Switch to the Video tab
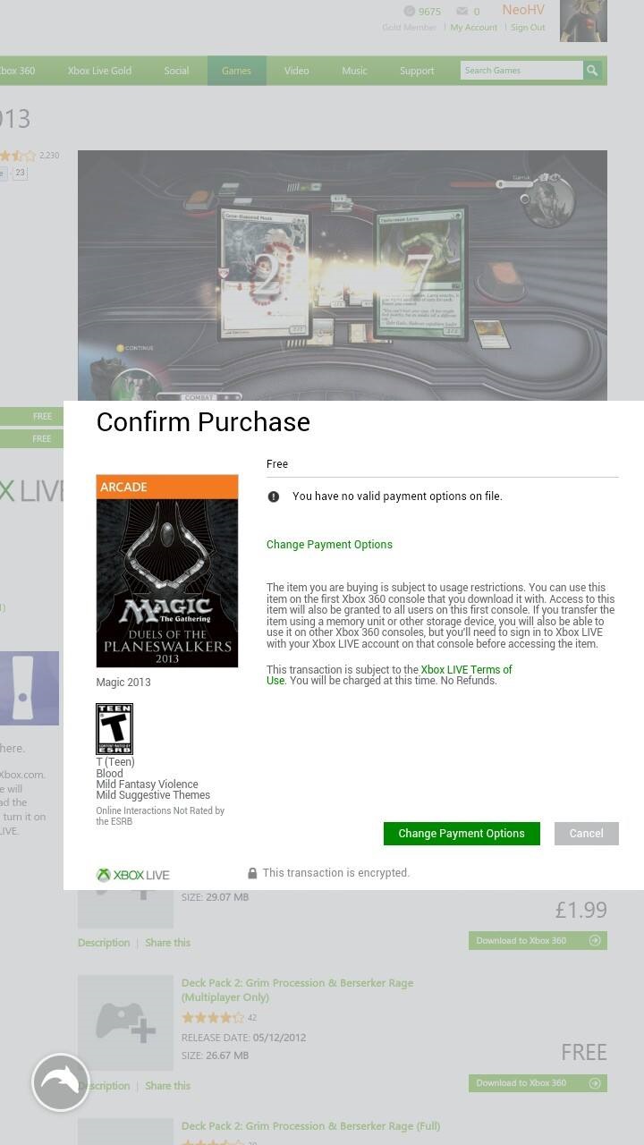 point(297,71)
